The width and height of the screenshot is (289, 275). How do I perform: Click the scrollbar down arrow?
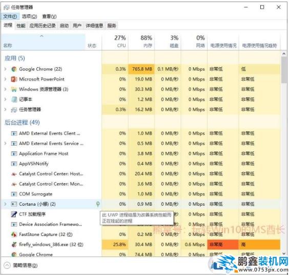pyautogui.click(x=284, y=253)
